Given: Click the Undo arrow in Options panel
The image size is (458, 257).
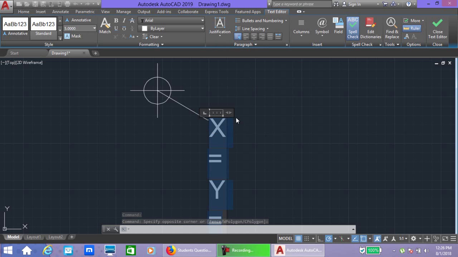Looking at the screenshot, I should pos(407,36).
